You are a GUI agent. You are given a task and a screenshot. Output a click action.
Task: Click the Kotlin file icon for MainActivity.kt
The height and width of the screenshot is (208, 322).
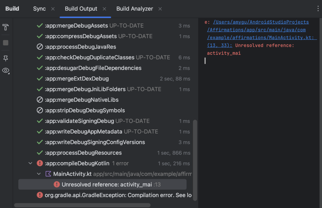coord(48,174)
